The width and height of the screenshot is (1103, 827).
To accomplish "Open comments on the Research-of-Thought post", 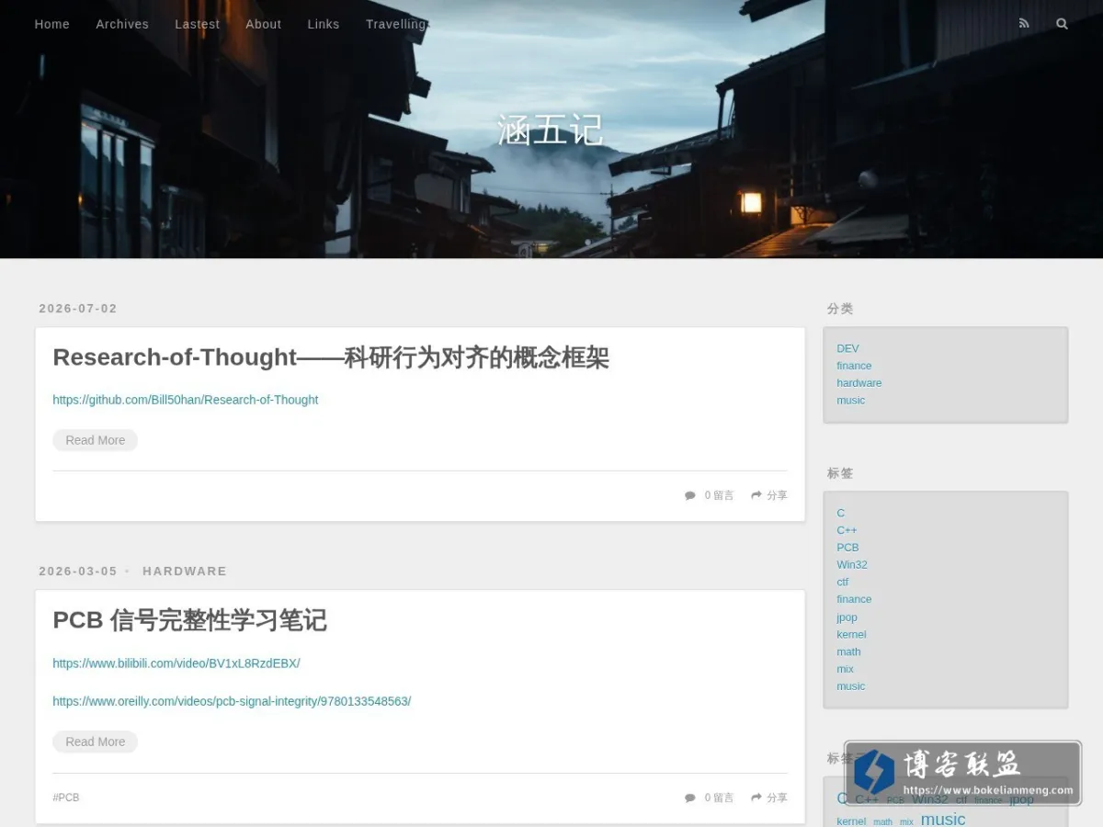I will pos(709,495).
